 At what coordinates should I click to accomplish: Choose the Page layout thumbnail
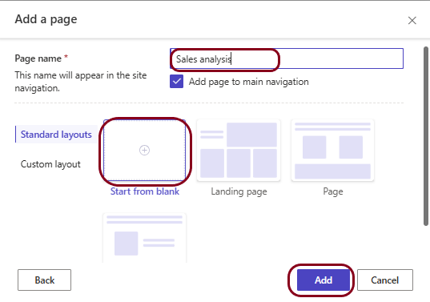tap(332, 151)
